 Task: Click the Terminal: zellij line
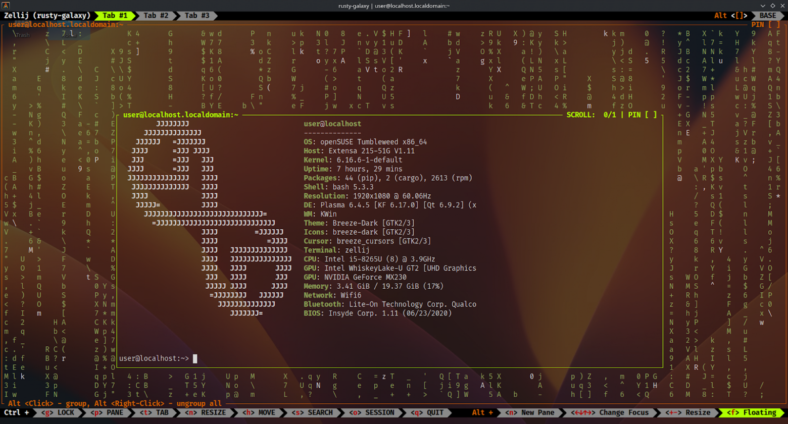[x=336, y=251]
